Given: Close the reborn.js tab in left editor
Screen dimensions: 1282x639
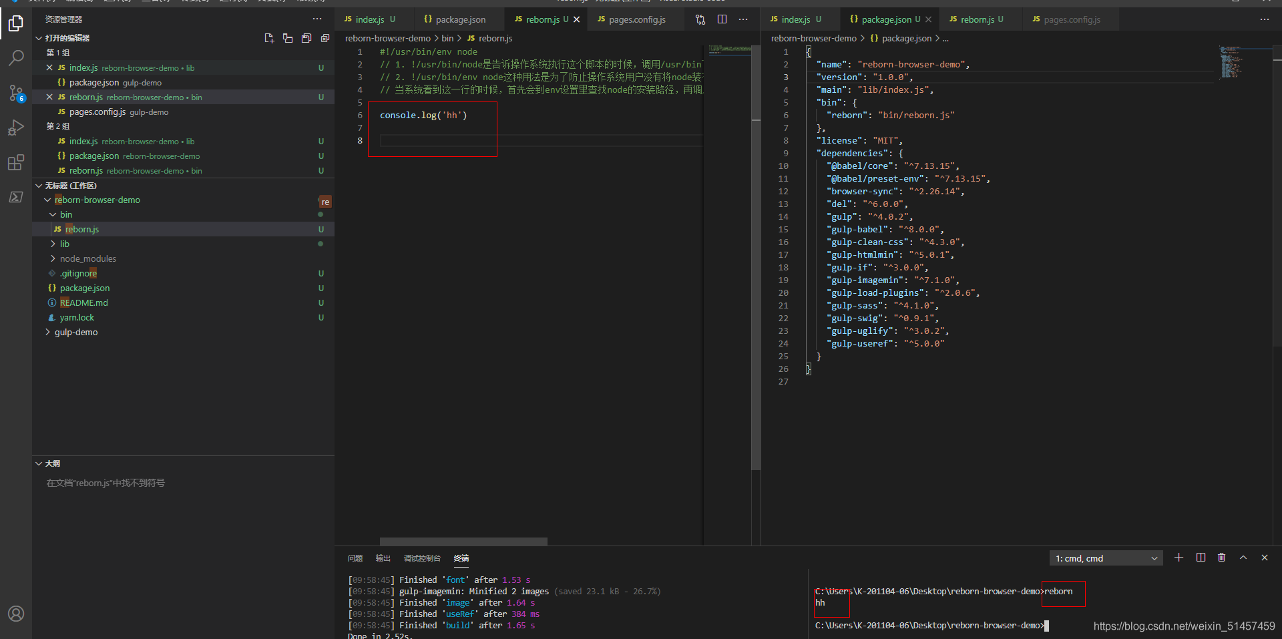Looking at the screenshot, I should click(577, 19).
